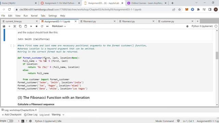Run the selected cell with the play icon
This screenshot has height=123, width=219.
tap(31, 26)
